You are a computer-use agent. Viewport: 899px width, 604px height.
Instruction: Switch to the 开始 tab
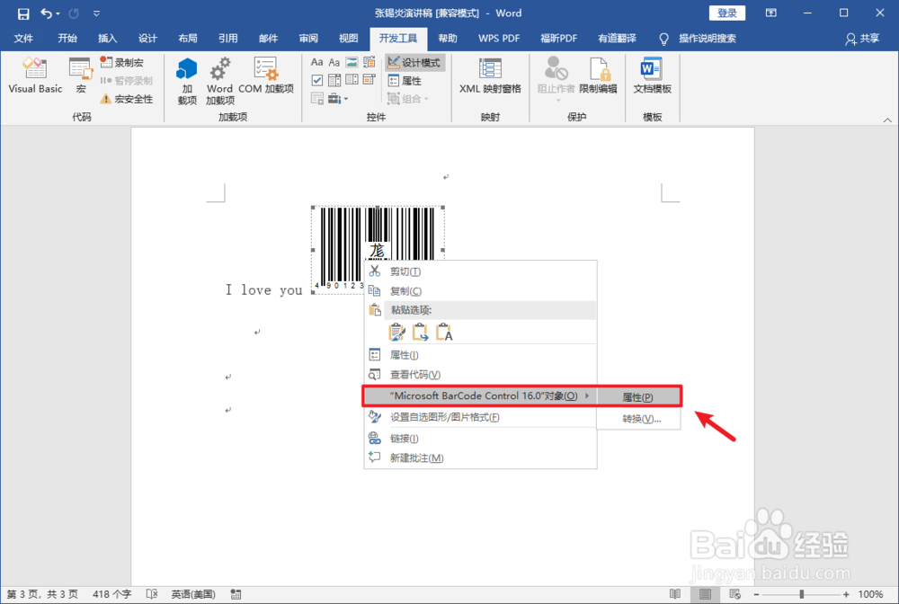pos(67,39)
